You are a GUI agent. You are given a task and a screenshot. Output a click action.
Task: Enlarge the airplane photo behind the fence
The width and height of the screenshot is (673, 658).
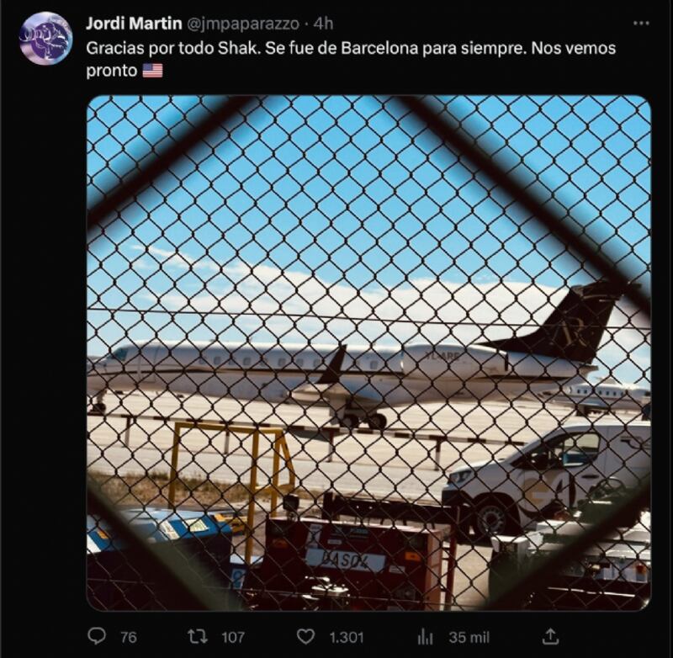click(x=368, y=353)
